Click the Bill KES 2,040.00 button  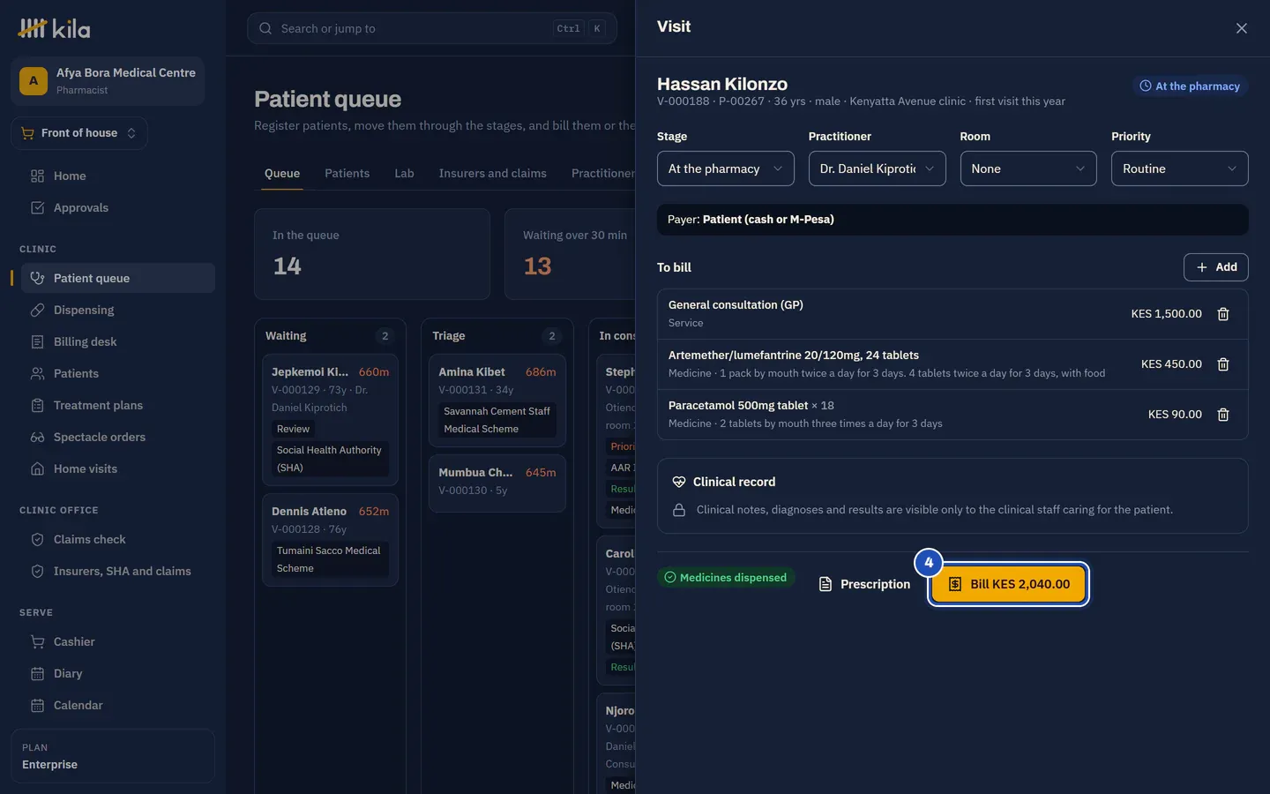pyautogui.click(x=1009, y=584)
